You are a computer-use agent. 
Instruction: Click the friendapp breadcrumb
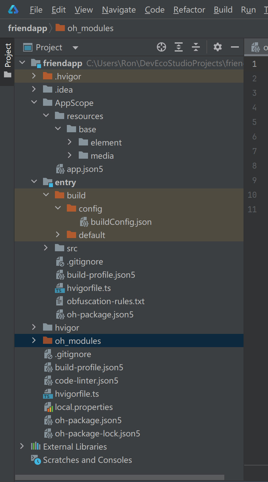pyautogui.click(x=27, y=28)
